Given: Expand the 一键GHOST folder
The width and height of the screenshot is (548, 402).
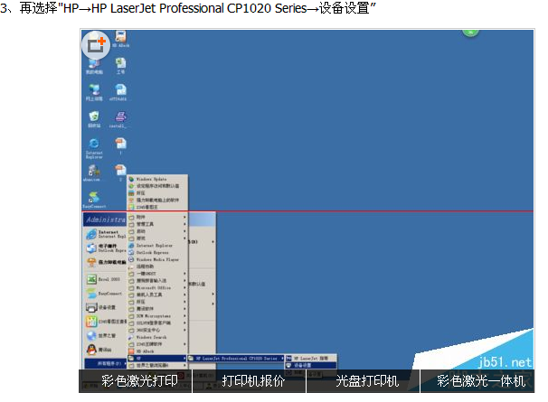Looking at the screenshot, I should coord(157,274).
